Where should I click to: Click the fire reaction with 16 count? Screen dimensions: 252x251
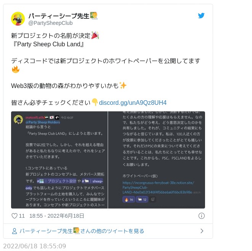coord(129,200)
